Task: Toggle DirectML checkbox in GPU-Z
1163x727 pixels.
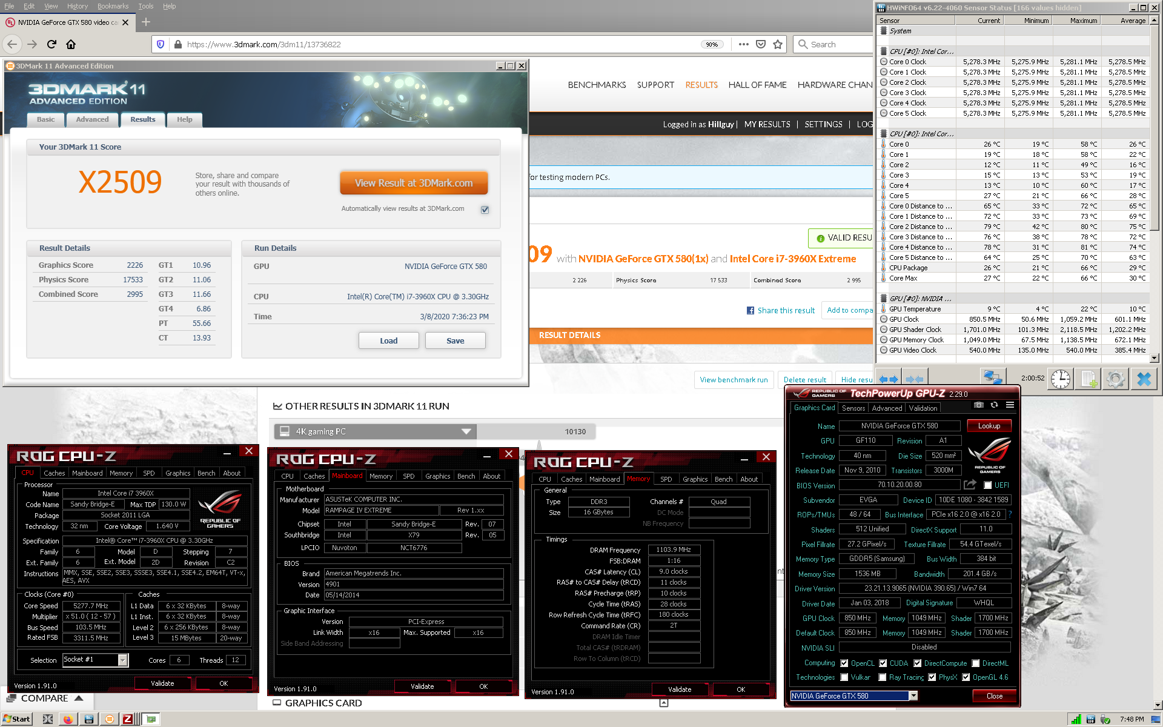Action: (x=975, y=663)
